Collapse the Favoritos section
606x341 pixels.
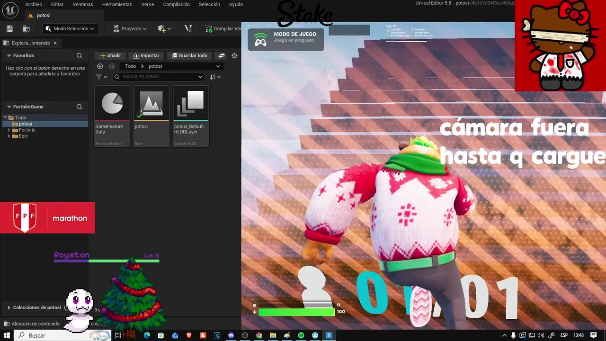pyautogui.click(x=9, y=55)
